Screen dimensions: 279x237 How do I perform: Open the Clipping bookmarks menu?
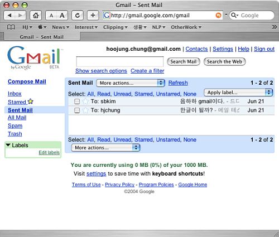click(116, 27)
